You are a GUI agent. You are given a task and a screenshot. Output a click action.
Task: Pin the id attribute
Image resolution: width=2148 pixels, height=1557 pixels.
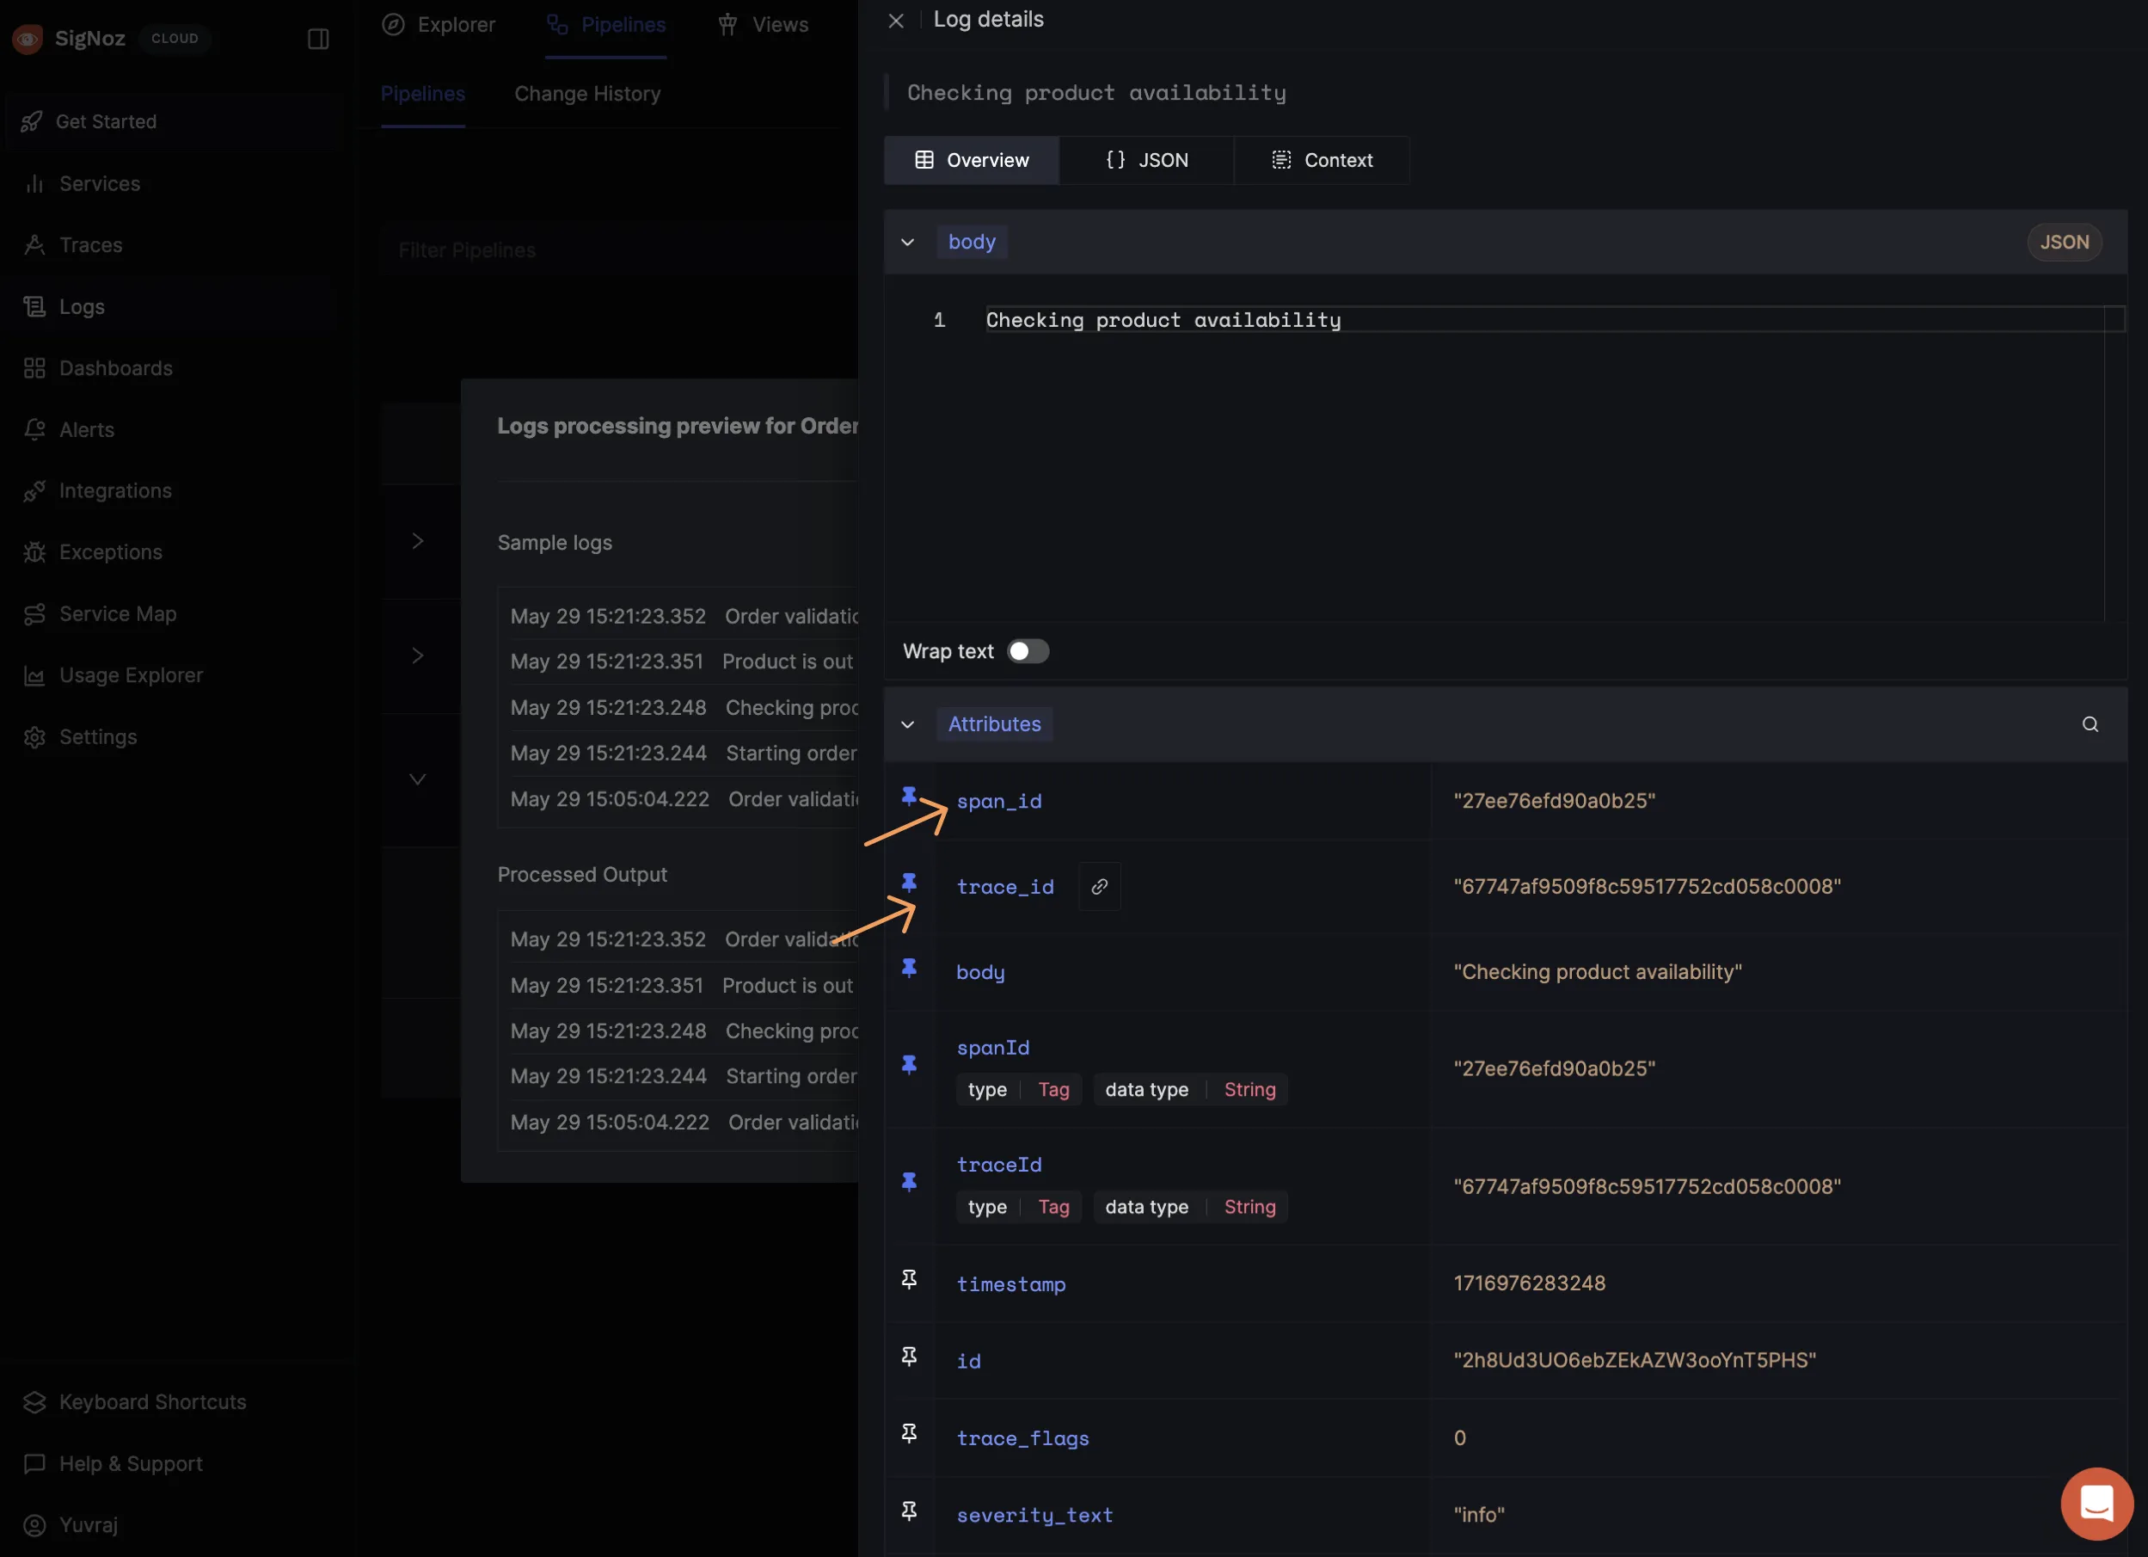pyautogui.click(x=909, y=1357)
